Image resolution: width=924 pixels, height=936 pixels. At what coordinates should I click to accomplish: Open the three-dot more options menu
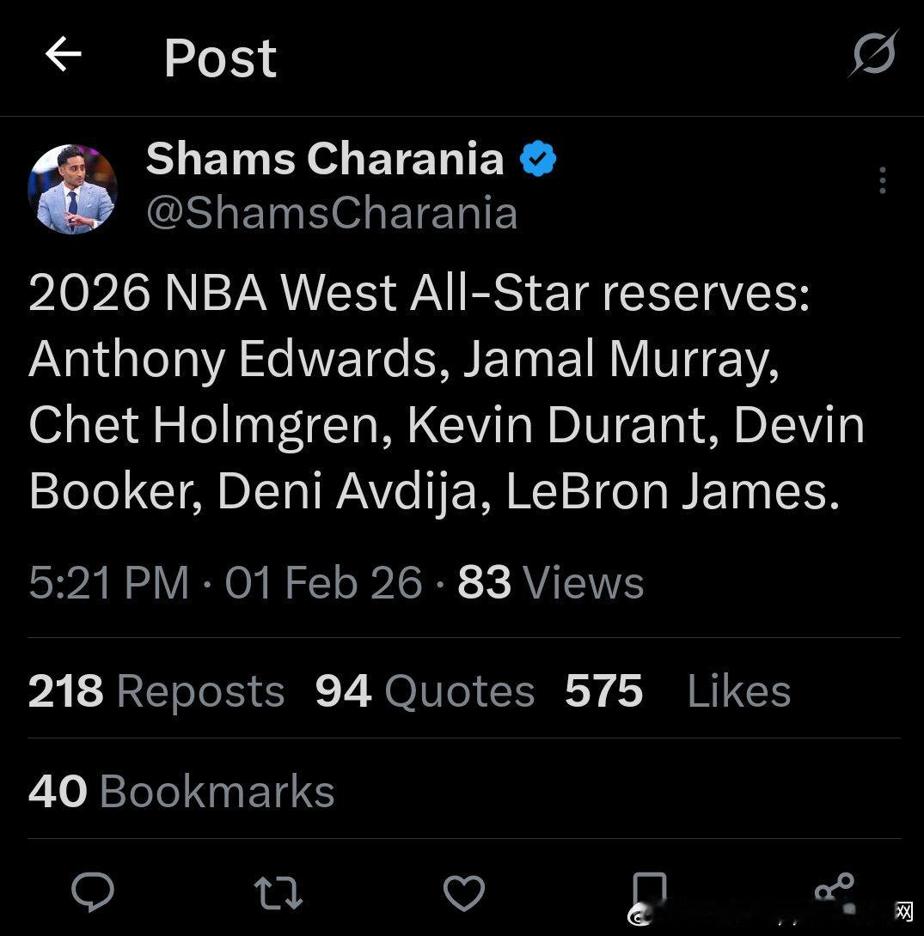(x=882, y=180)
